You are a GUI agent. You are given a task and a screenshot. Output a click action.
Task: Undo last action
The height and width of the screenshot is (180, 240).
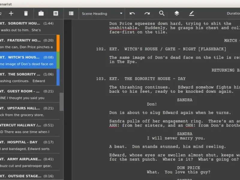pyautogui.click(x=132, y=13)
